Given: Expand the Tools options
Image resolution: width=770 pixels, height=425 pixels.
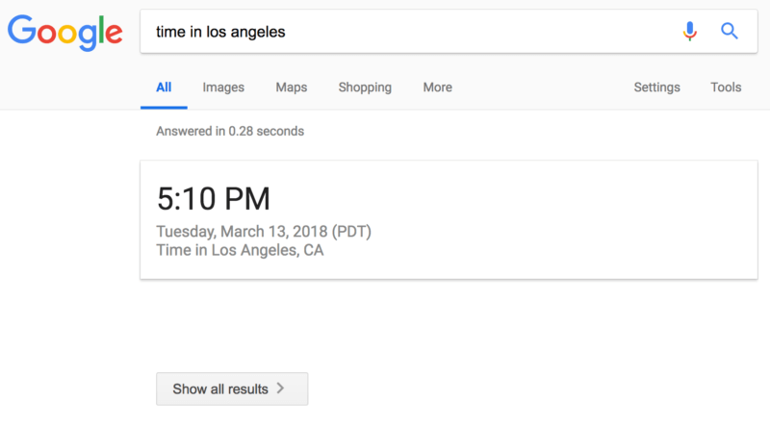Looking at the screenshot, I should (x=726, y=87).
